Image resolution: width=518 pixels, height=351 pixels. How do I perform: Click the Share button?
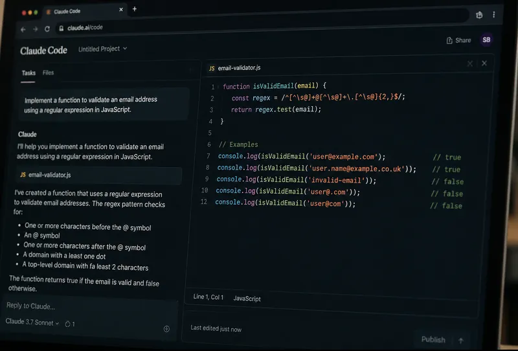pos(458,40)
